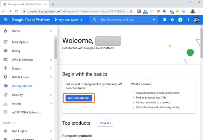Activate Cloud Shell terminal icon
203x140 pixels.
[x=164, y=20]
